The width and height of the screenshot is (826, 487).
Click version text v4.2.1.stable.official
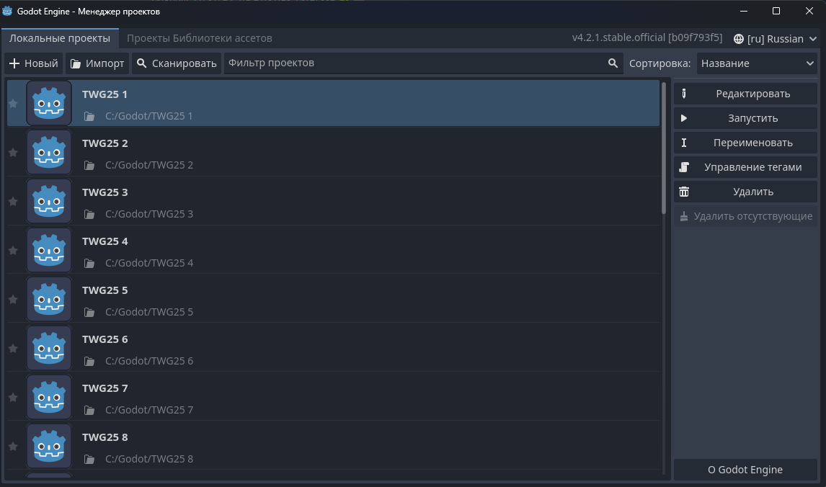click(x=647, y=38)
